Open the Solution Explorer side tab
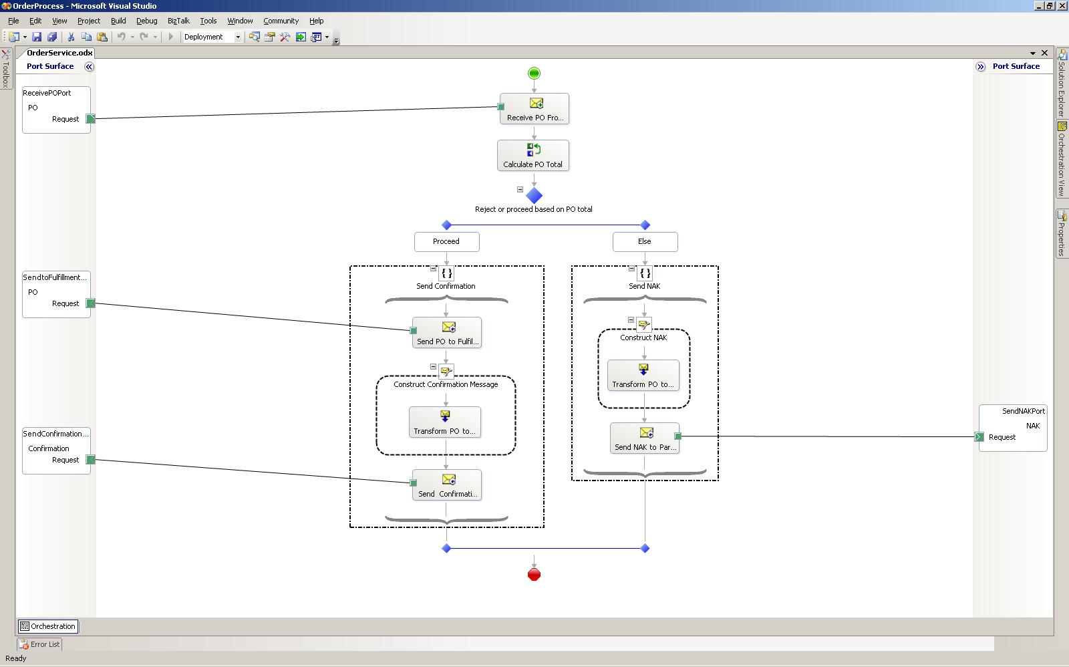This screenshot has width=1069, height=667. (x=1061, y=83)
